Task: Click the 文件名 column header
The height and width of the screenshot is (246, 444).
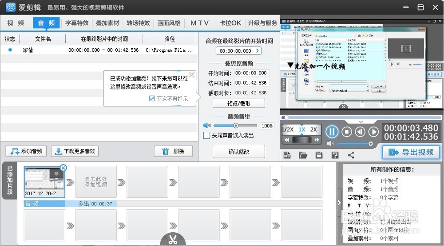Action: (43, 39)
